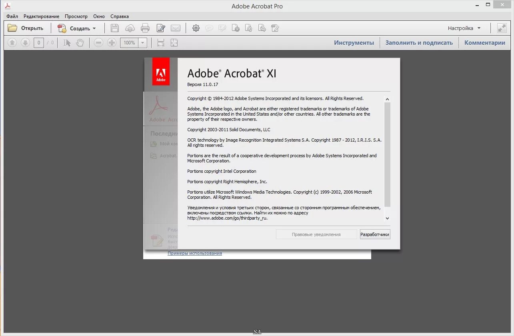Click the Save floppy disk icon

coord(115,28)
